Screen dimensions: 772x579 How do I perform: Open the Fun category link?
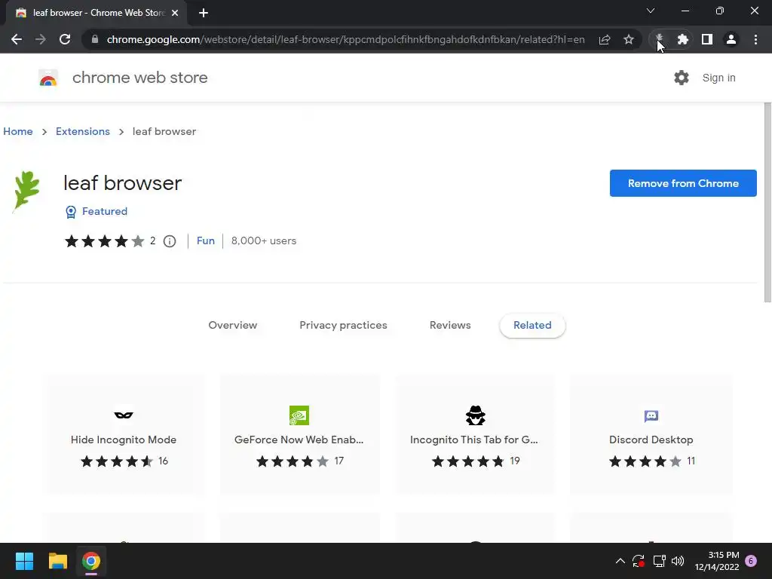tap(206, 240)
